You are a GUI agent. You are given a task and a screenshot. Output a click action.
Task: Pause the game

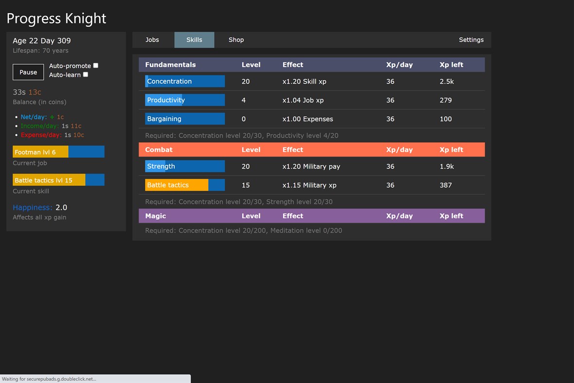(x=28, y=72)
